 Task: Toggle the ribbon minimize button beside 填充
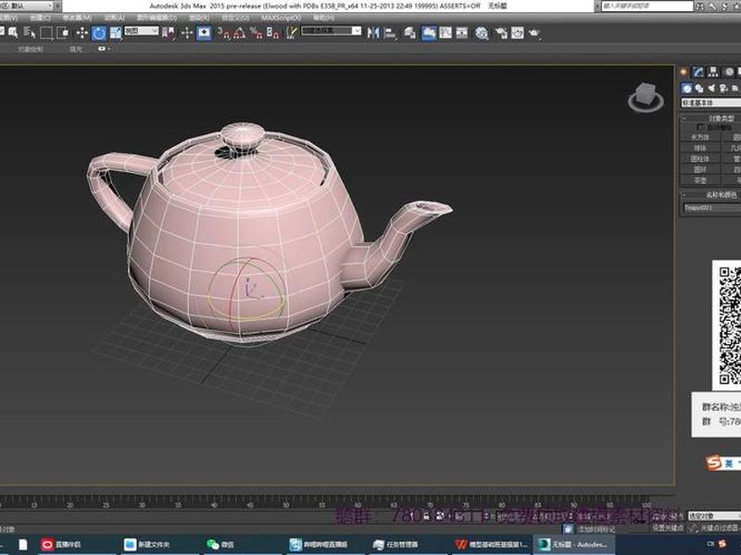[104, 49]
